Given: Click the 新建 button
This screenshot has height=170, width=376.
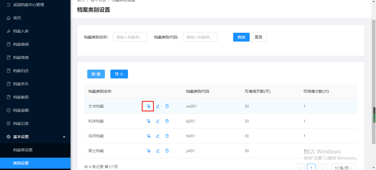Looking at the screenshot, I should point(96,74).
